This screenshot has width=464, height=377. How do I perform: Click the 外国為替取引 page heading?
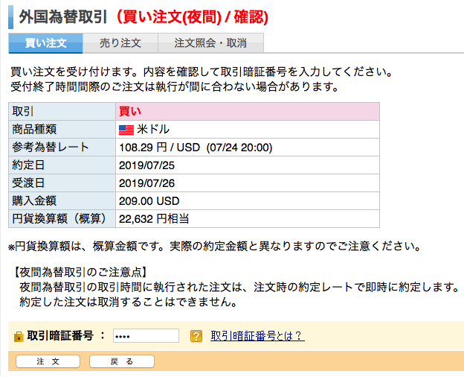coord(63,17)
